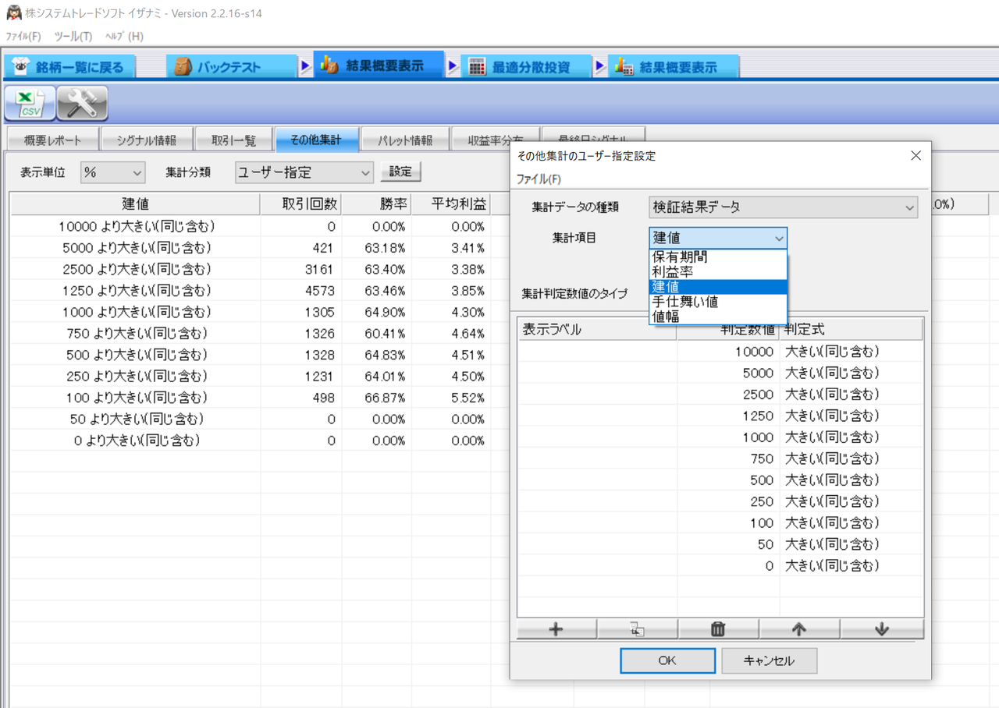Sort by the 建値 column header
This screenshot has height=708, width=999.
[x=135, y=204]
